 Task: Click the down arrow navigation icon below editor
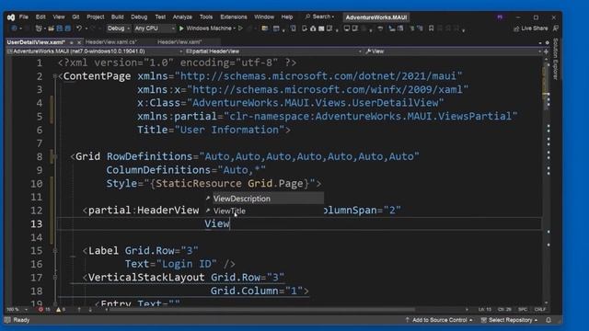[90, 310]
